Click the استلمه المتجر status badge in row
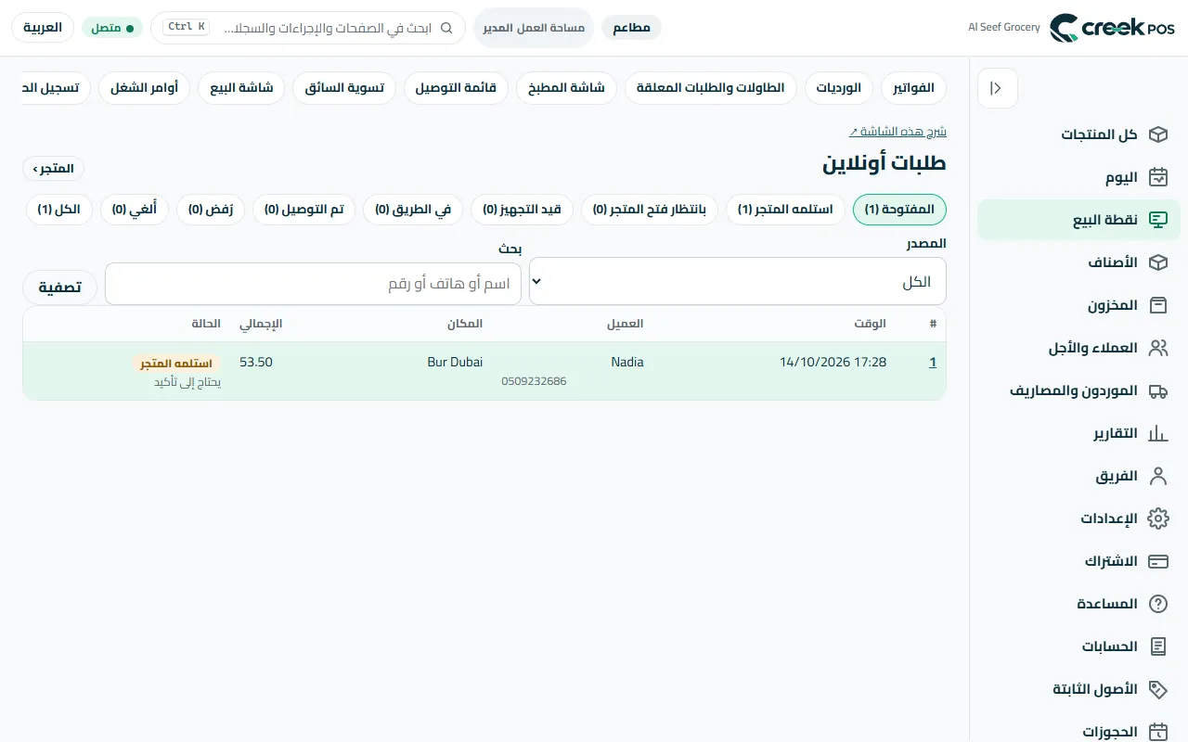The width and height of the screenshot is (1188, 742). pyautogui.click(x=176, y=364)
